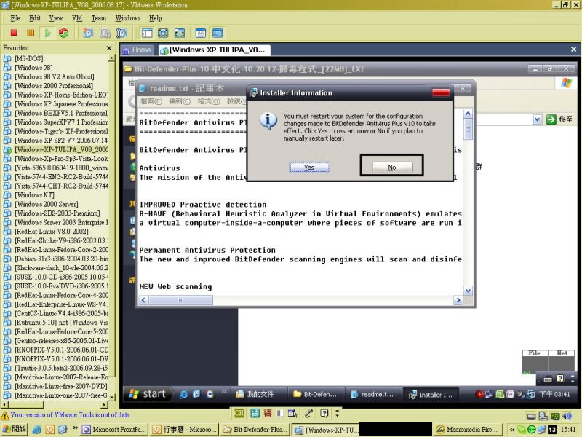This screenshot has height=437, width=582.
Task: Click Bit-Defen... guest taskbar button
Action: pos(316,394)
